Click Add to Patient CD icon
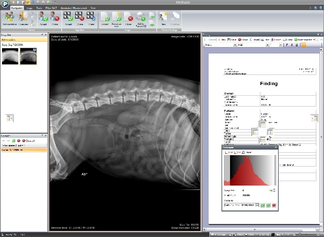324x237 pixels. (x=141, y=18)
